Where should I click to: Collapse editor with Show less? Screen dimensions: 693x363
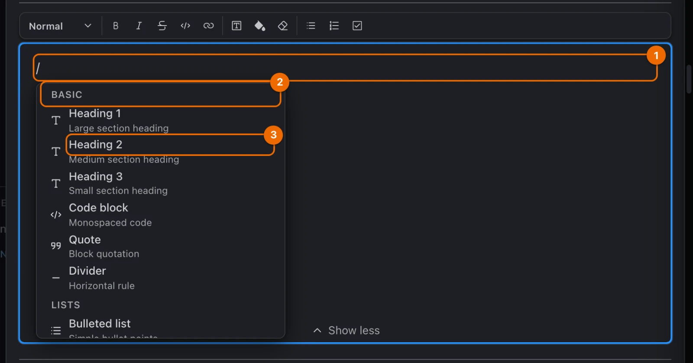pos(346,331)
